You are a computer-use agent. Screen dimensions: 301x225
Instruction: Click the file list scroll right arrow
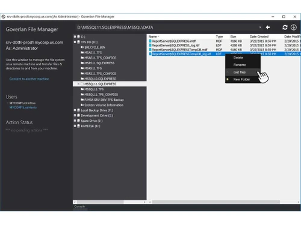click(x=299, y=202)
